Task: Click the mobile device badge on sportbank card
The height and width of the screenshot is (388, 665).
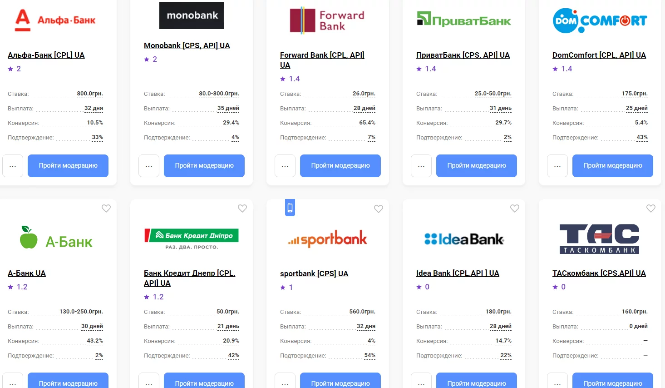Action: coord(290,208)
